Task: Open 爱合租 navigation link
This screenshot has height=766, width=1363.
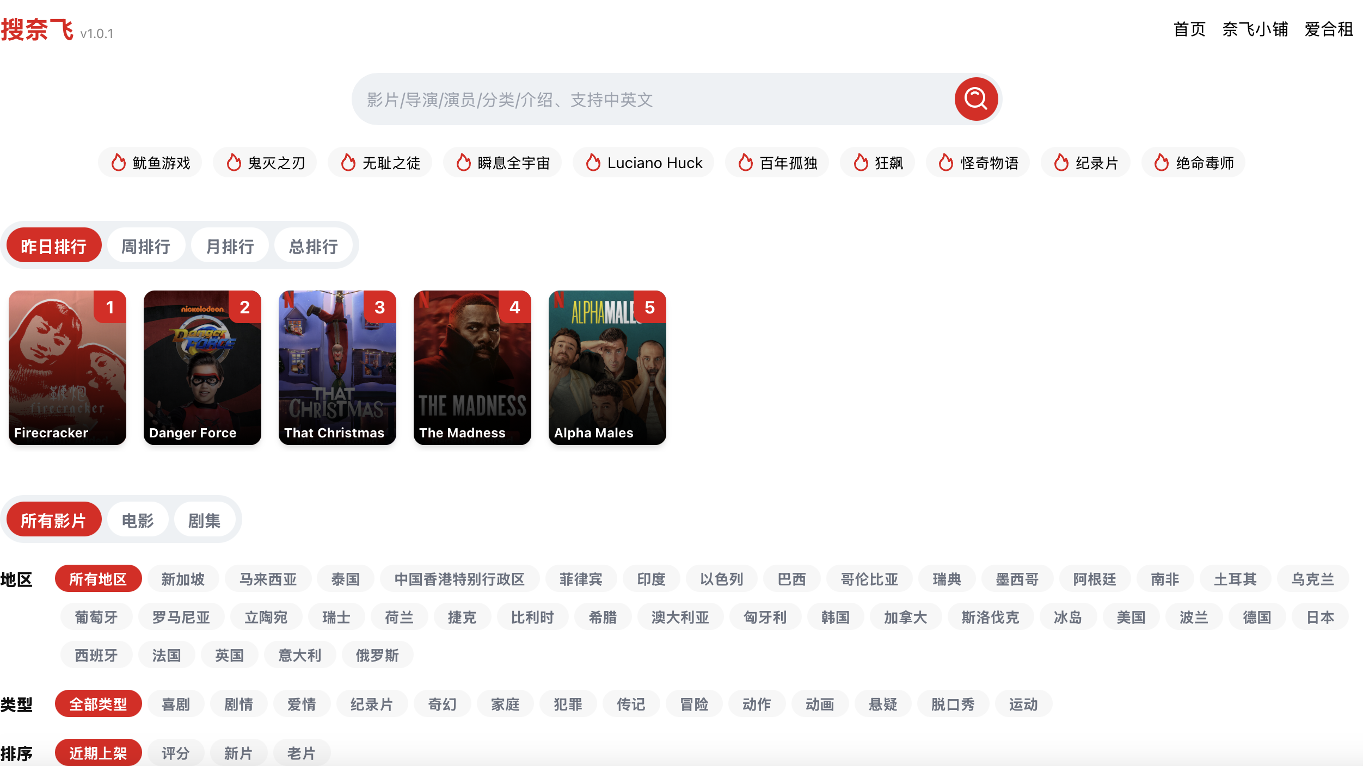Action: coord(1328,29)
